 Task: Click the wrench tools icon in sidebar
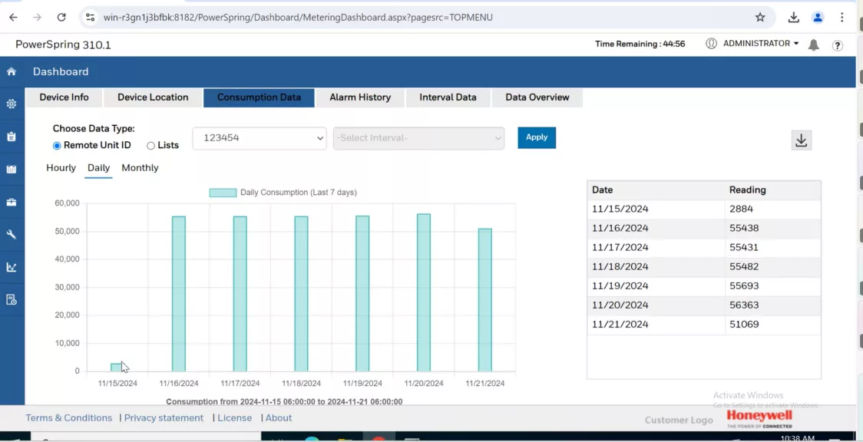coord(12,235)
